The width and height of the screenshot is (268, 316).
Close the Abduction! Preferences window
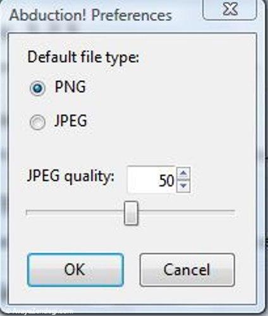coord(229,9)
